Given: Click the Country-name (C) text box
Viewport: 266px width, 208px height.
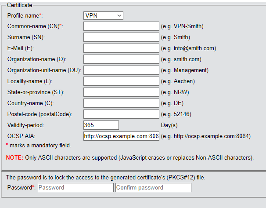Looking at the screenshot, I should tap(121, 103).
